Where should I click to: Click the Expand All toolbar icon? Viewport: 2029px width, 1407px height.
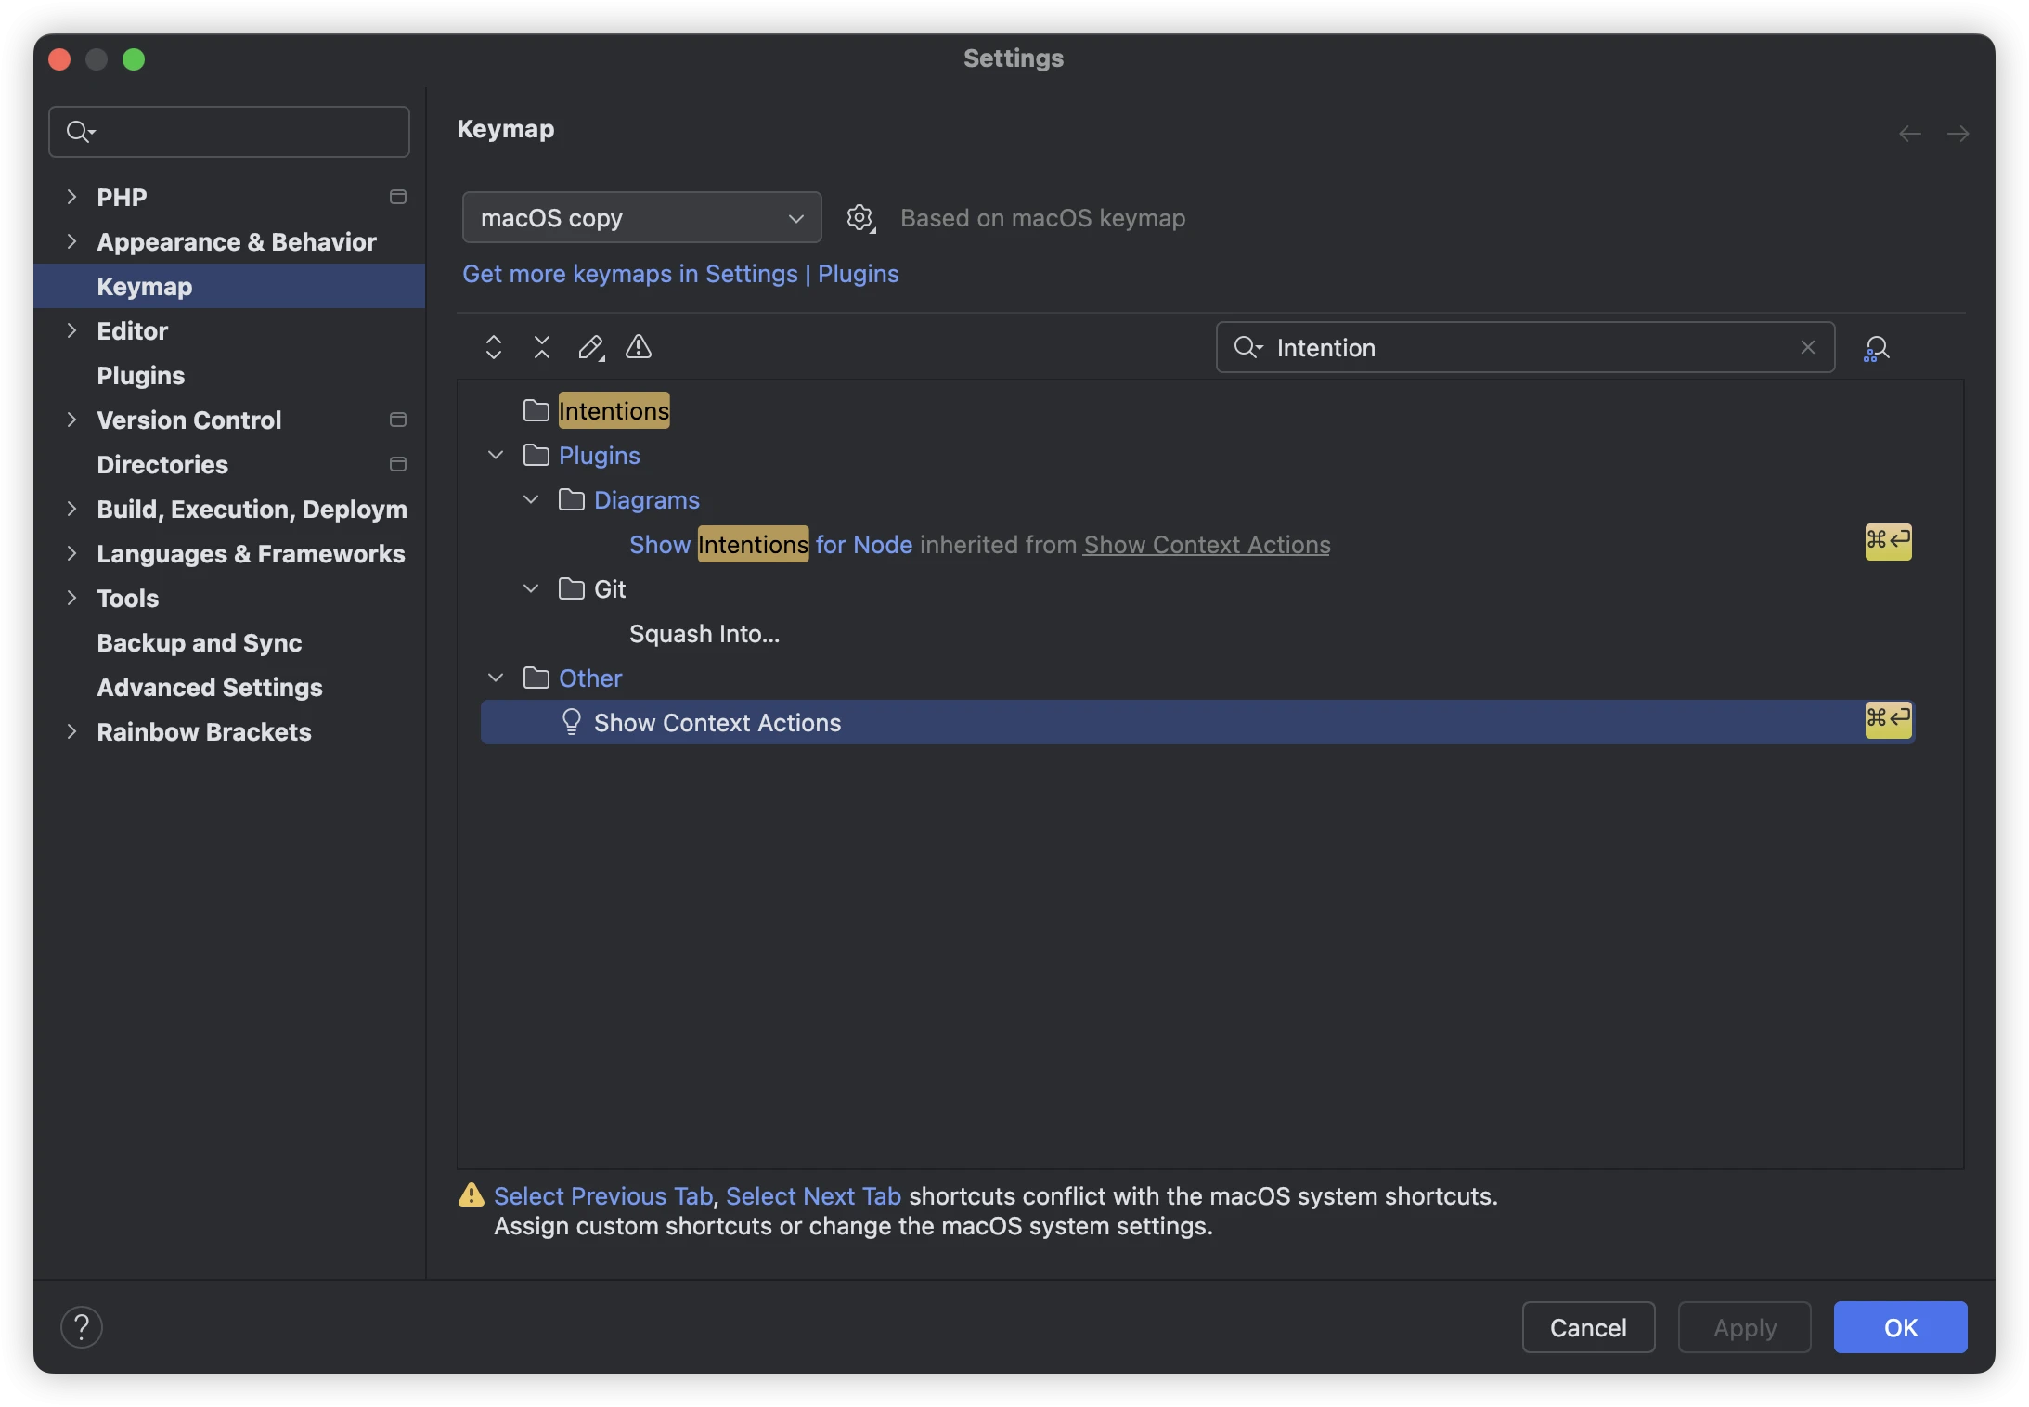(494, 347)
